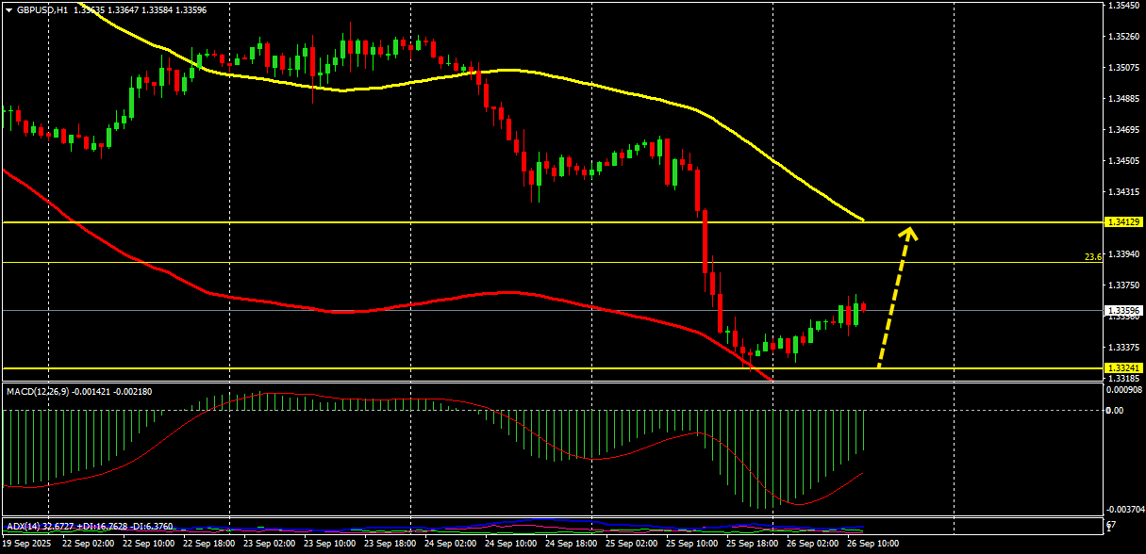Click the 1.35450 value on price scale
Image resolution: width=1146 pixels, height=554 pixels.
click(x=1124, y=6)
